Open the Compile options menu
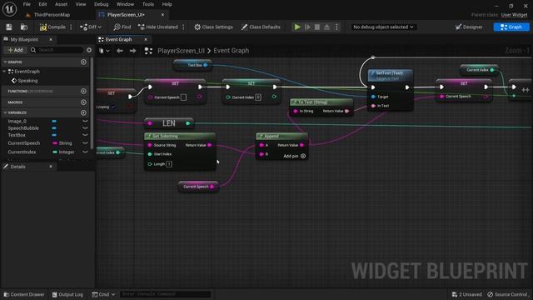 click(71, 27)
